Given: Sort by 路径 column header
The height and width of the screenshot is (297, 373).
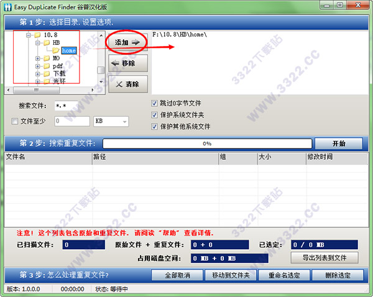Looking at the screenshot, I should tap(155, 158).
